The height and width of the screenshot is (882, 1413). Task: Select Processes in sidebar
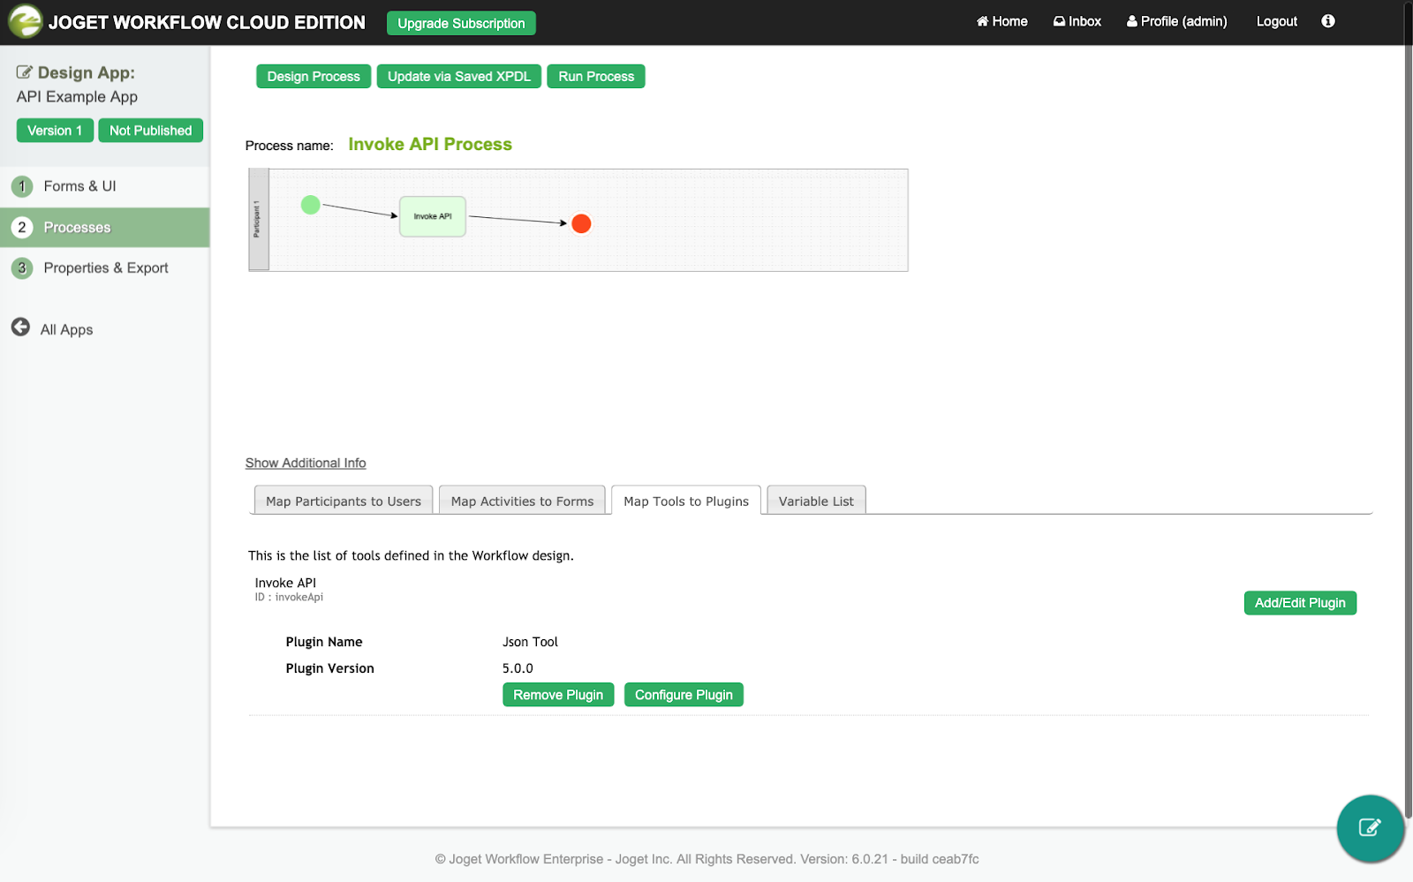pos(104,227)
